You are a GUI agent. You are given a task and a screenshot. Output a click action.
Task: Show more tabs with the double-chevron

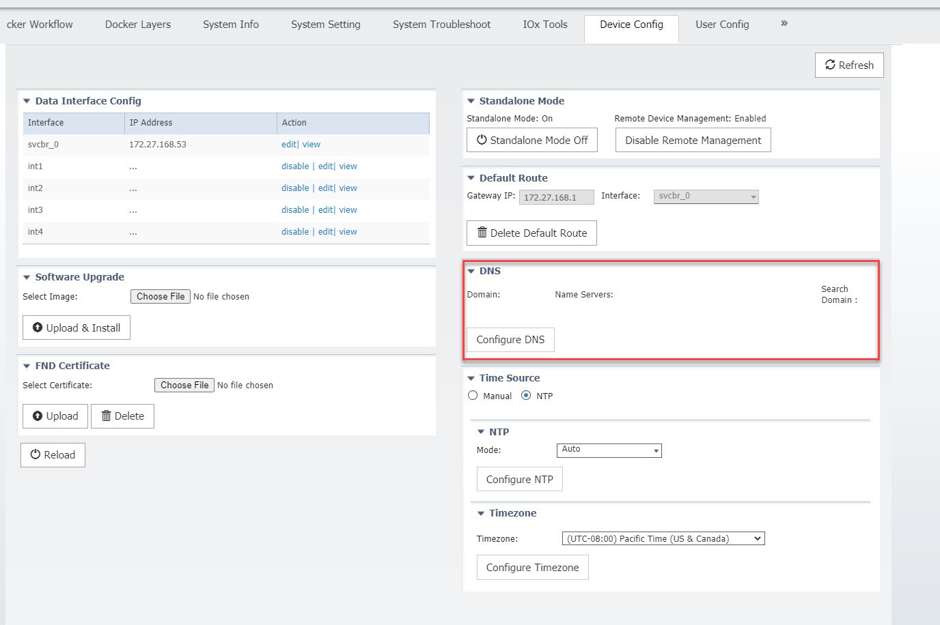[784, 24]
